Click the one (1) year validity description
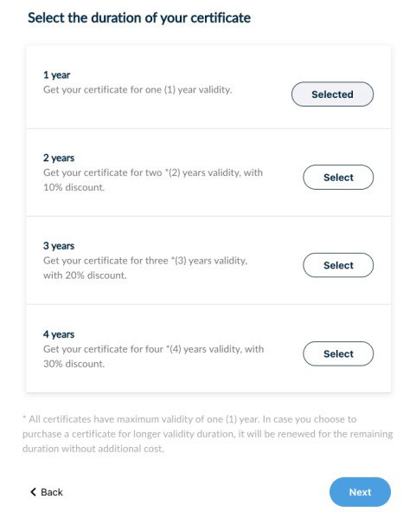Viewport: 416px width, 525px height. [138, 90]
